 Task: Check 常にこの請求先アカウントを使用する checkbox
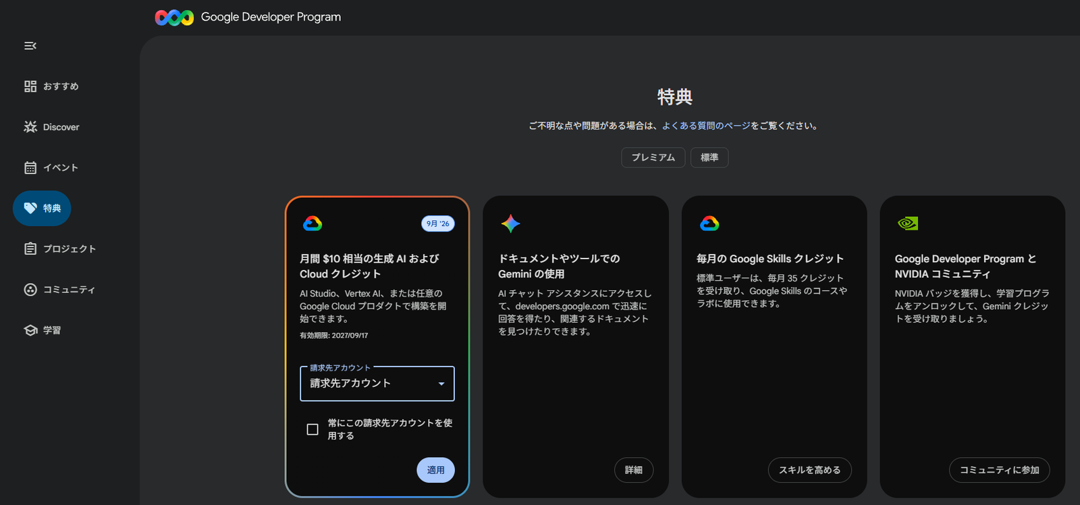point(313,429)
